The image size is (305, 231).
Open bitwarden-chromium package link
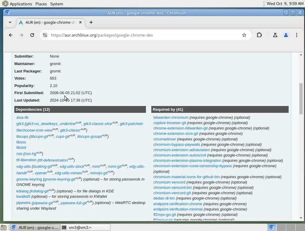(171, 118)
